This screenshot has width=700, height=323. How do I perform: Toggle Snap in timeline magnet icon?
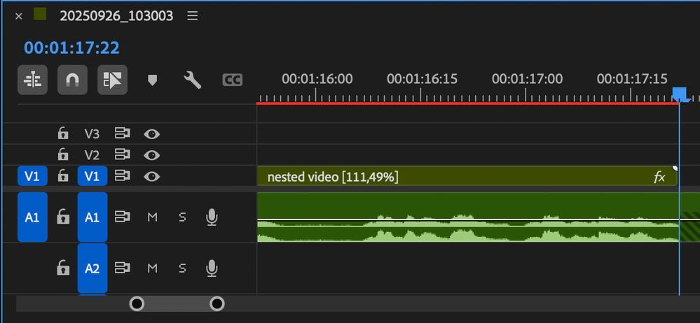72,80
